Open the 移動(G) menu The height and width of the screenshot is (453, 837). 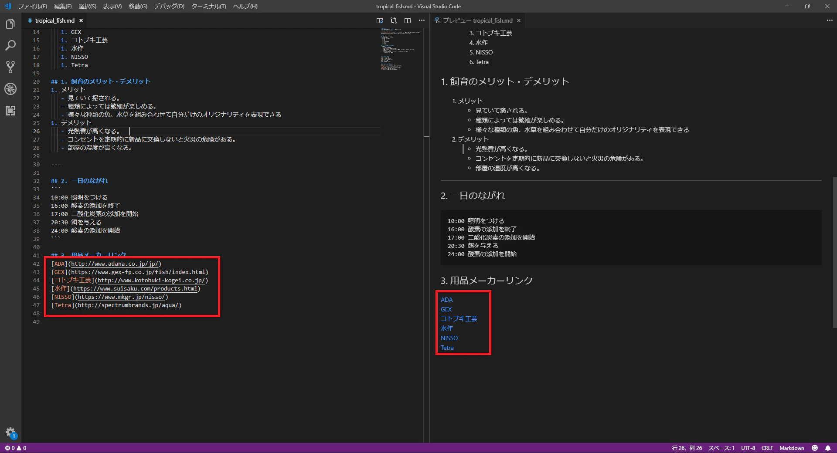(138, 6)
